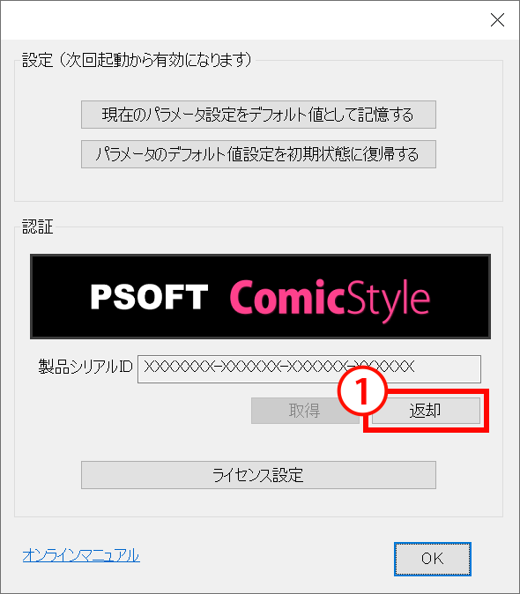This screenshot has height=594, width=520.
Task: Click the white PSOFT logo text
Action: tap(149, 297)
